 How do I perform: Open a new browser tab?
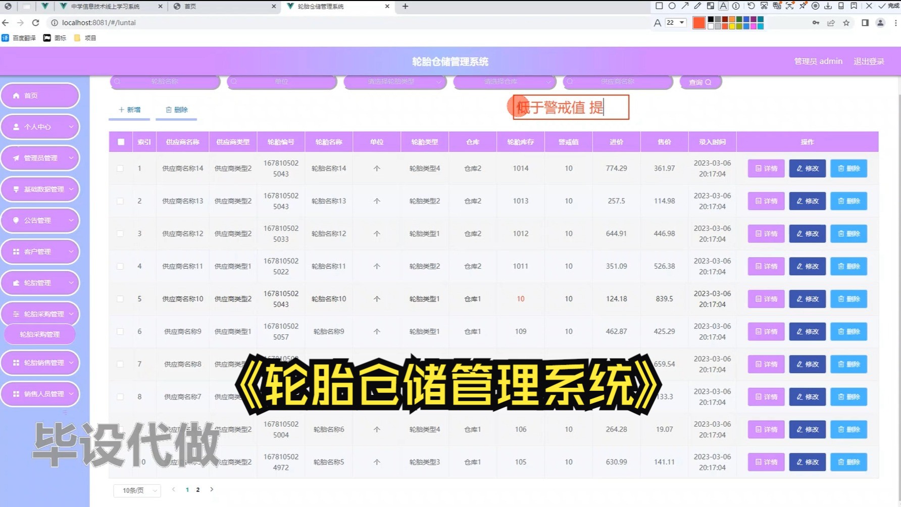(x=405, y=7)
